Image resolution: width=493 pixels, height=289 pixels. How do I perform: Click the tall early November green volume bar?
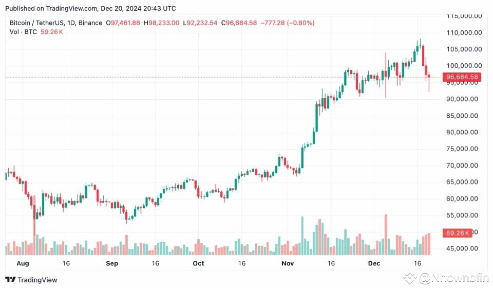point(302,236)
